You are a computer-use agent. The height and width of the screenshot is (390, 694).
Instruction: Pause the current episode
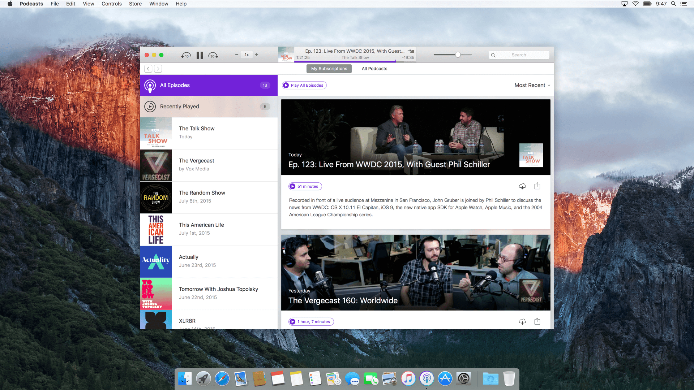tap(200, 55)
